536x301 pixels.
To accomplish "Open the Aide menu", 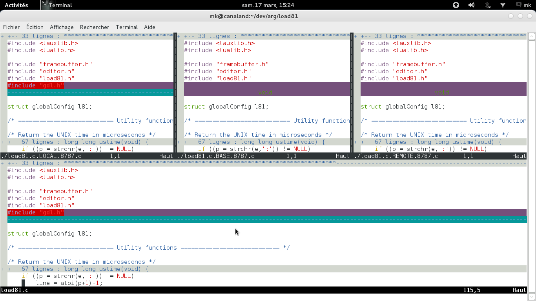I will (149, 27).
